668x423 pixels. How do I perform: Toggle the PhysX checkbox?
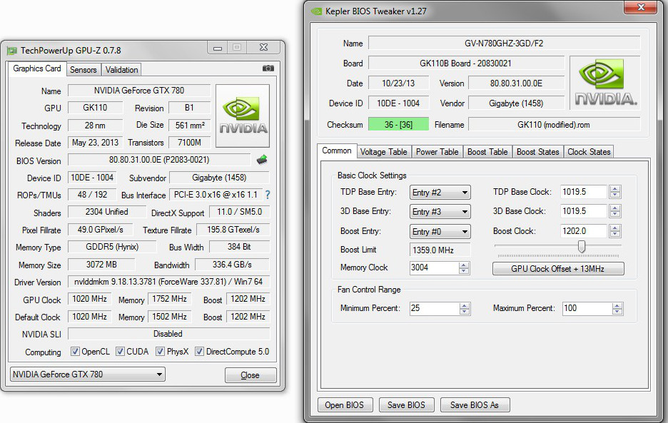point(160,352)
